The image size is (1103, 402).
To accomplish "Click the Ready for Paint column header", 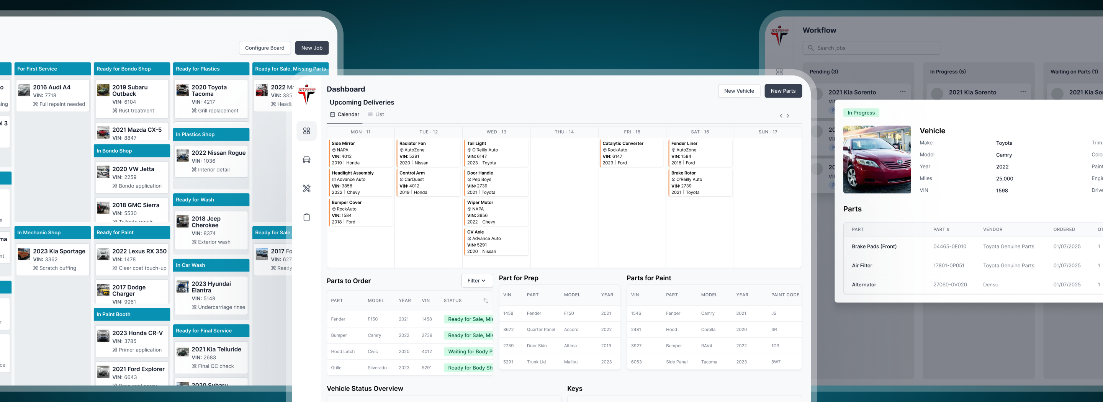I will tap(132, 232).
